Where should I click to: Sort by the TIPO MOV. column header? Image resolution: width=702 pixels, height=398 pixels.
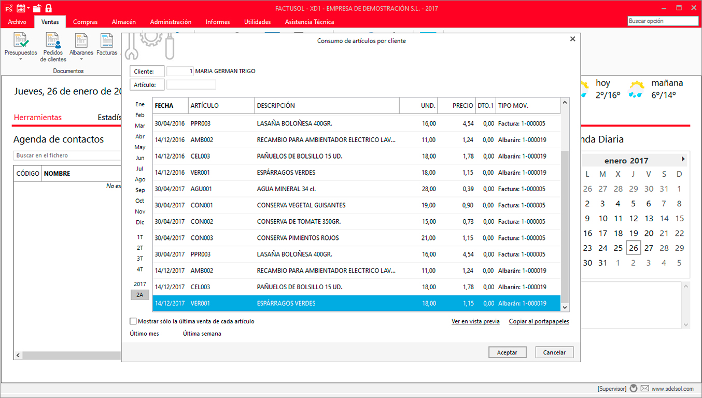(x=528, y=106)
